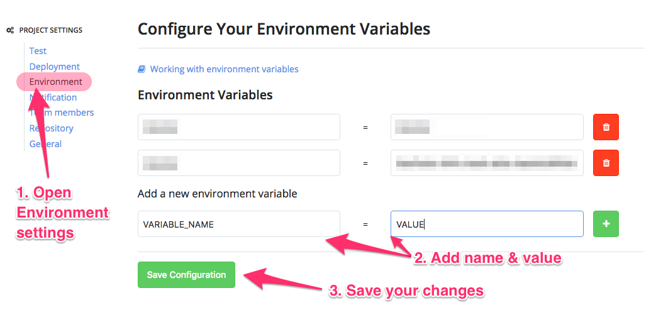Open Repository settings

pos(51,128)
